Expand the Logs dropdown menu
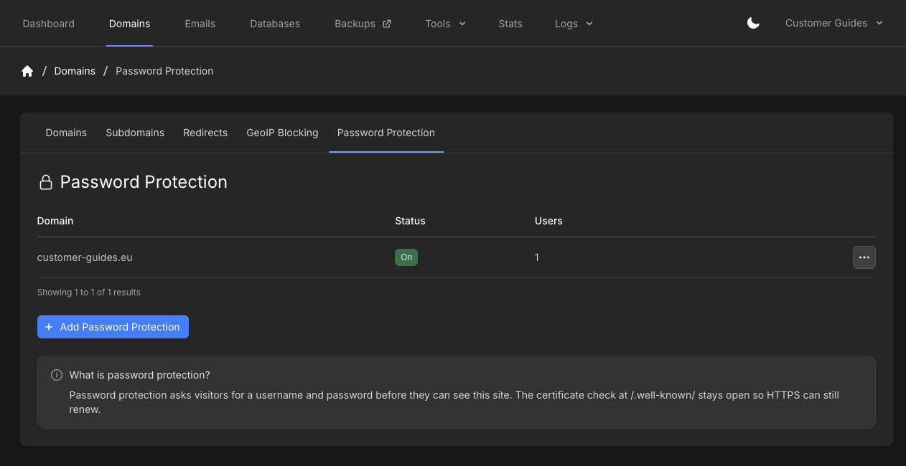 (x=574, y=24)
